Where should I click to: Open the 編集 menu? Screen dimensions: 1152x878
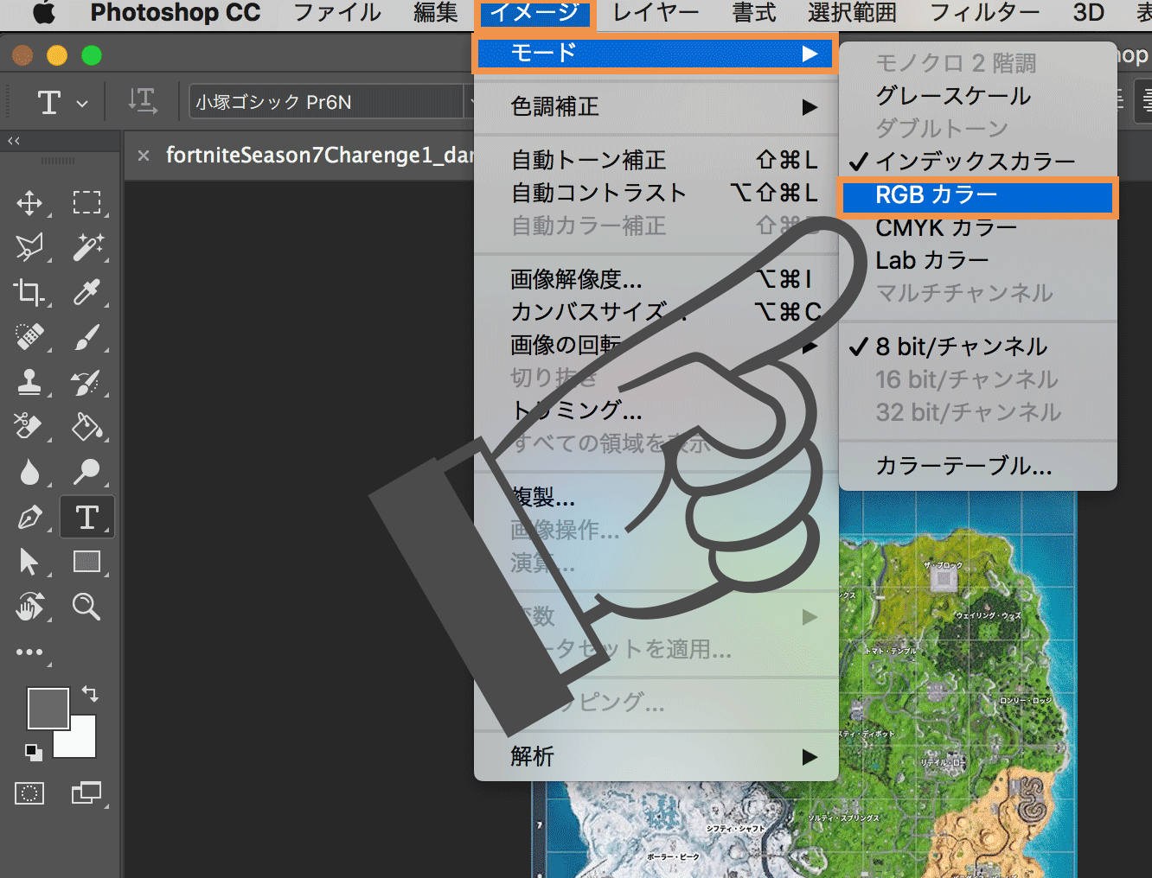click(x=436, y=13)
